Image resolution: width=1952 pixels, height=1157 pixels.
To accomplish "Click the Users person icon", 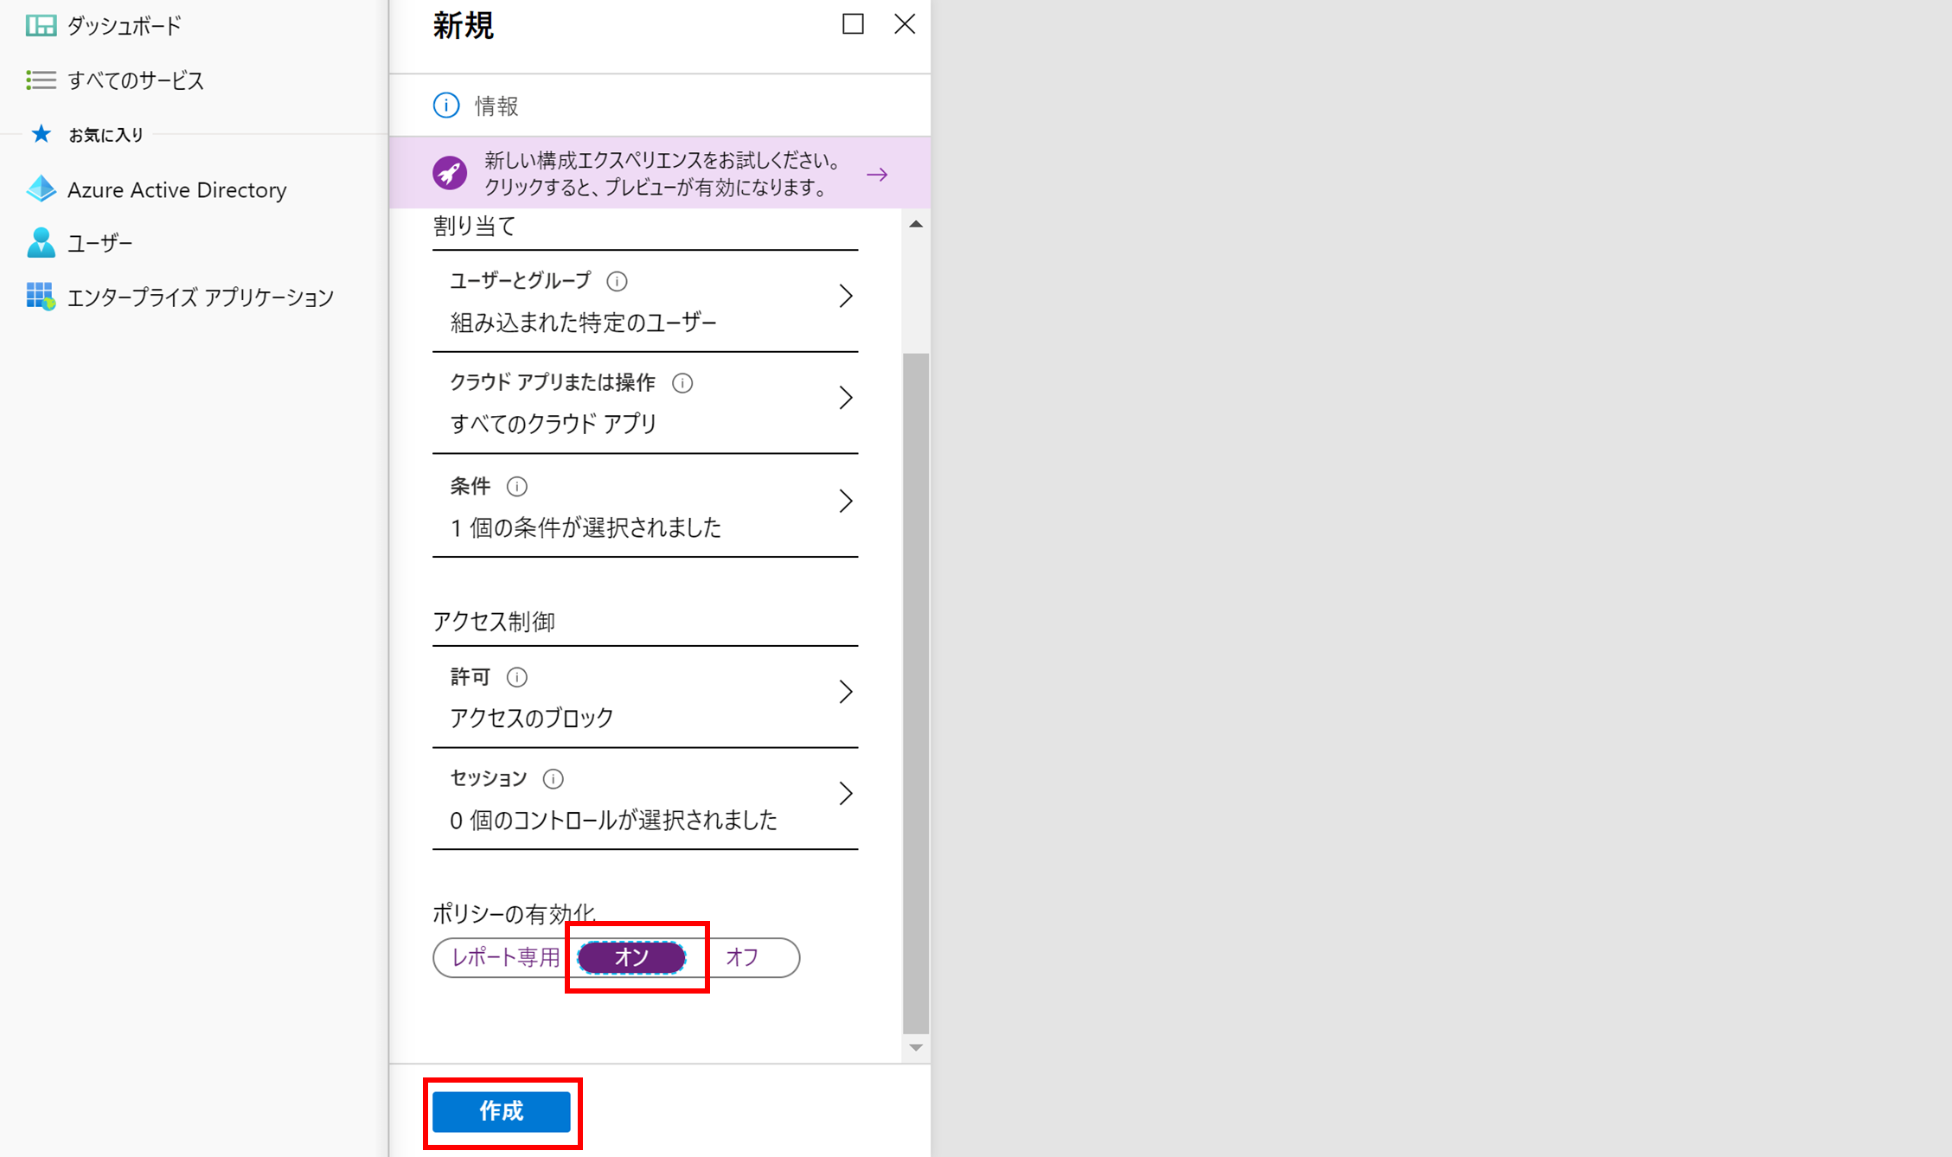I will point(41,243).
